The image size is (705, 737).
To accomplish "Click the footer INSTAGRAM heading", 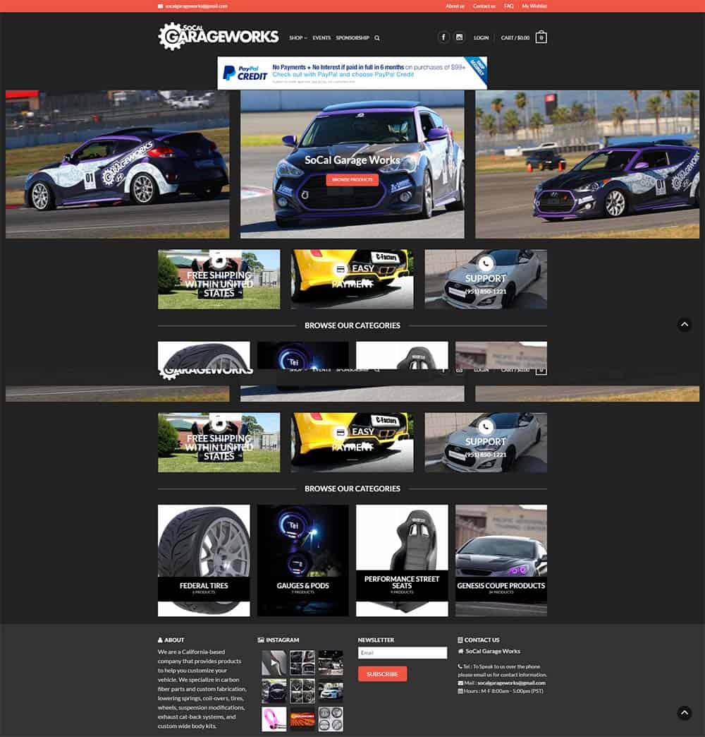I will point(282,640).
